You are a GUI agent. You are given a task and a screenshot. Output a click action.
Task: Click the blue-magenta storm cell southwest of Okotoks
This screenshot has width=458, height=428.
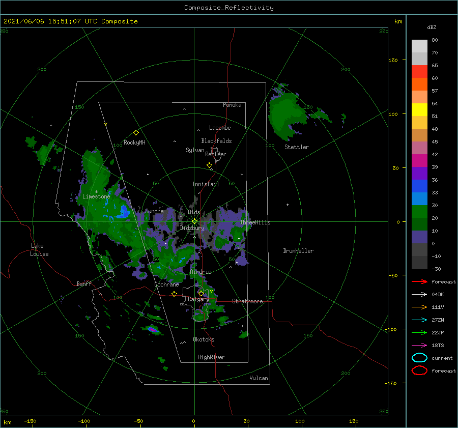(x=153, y=329)
